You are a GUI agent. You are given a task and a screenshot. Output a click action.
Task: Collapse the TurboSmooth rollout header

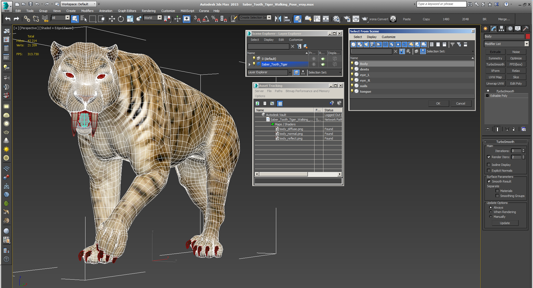(x=505, y=142)
